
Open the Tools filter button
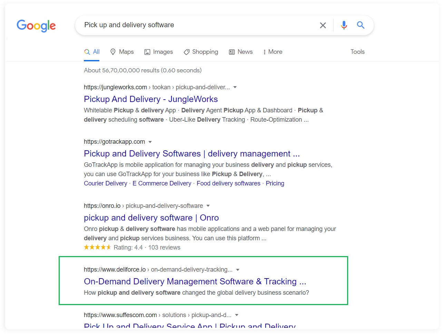click(357, 52)
